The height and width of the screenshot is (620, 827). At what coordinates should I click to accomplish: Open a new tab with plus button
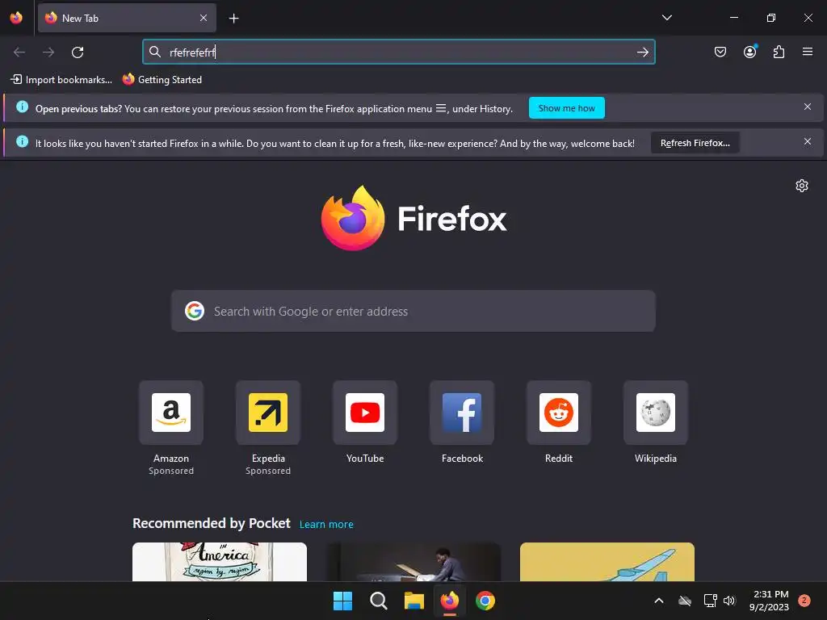(x=233, y=19)
